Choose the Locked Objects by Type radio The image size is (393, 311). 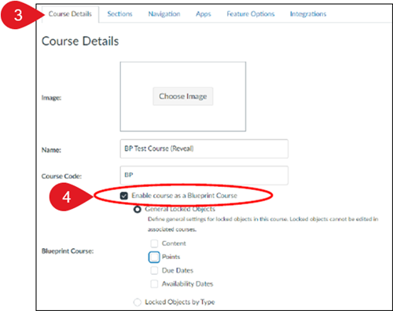(138, 302)
